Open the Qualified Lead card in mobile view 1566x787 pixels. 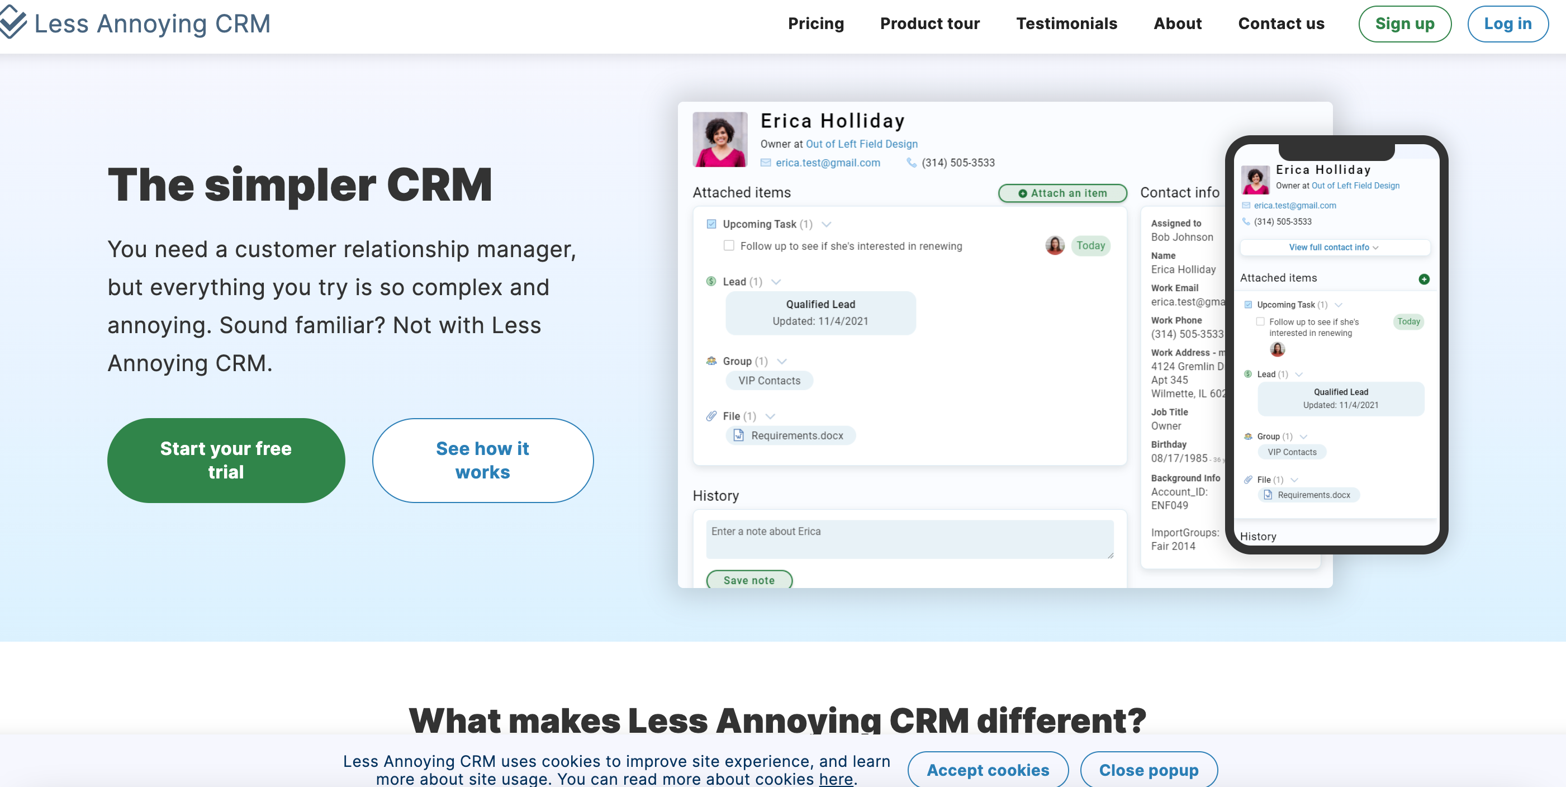(x=1340, y=399)
